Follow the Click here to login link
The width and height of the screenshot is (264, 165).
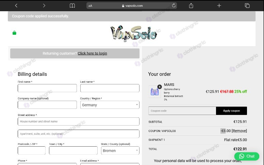click(92, 53)
